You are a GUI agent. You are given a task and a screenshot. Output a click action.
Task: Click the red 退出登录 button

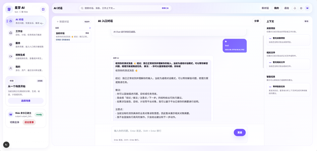(x=29, y=122)
